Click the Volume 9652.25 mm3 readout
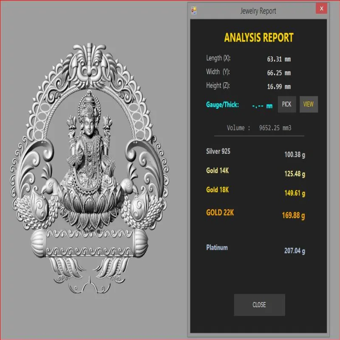Image resolution: width=340 pixels, height=340 pixels. coord(259,128)
